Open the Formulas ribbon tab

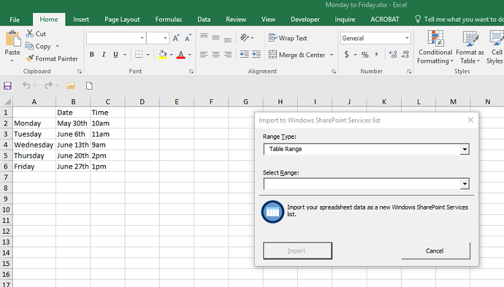(x=168, y=20)
